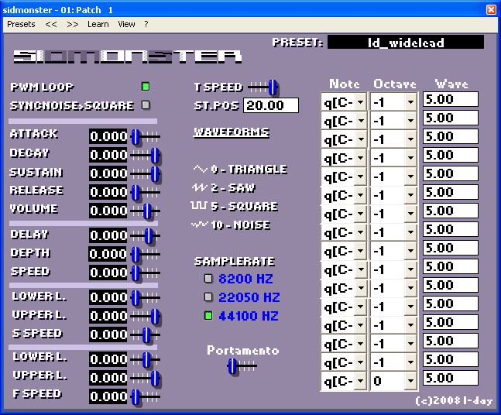Click the S SPEED slider

coord(145,334)
